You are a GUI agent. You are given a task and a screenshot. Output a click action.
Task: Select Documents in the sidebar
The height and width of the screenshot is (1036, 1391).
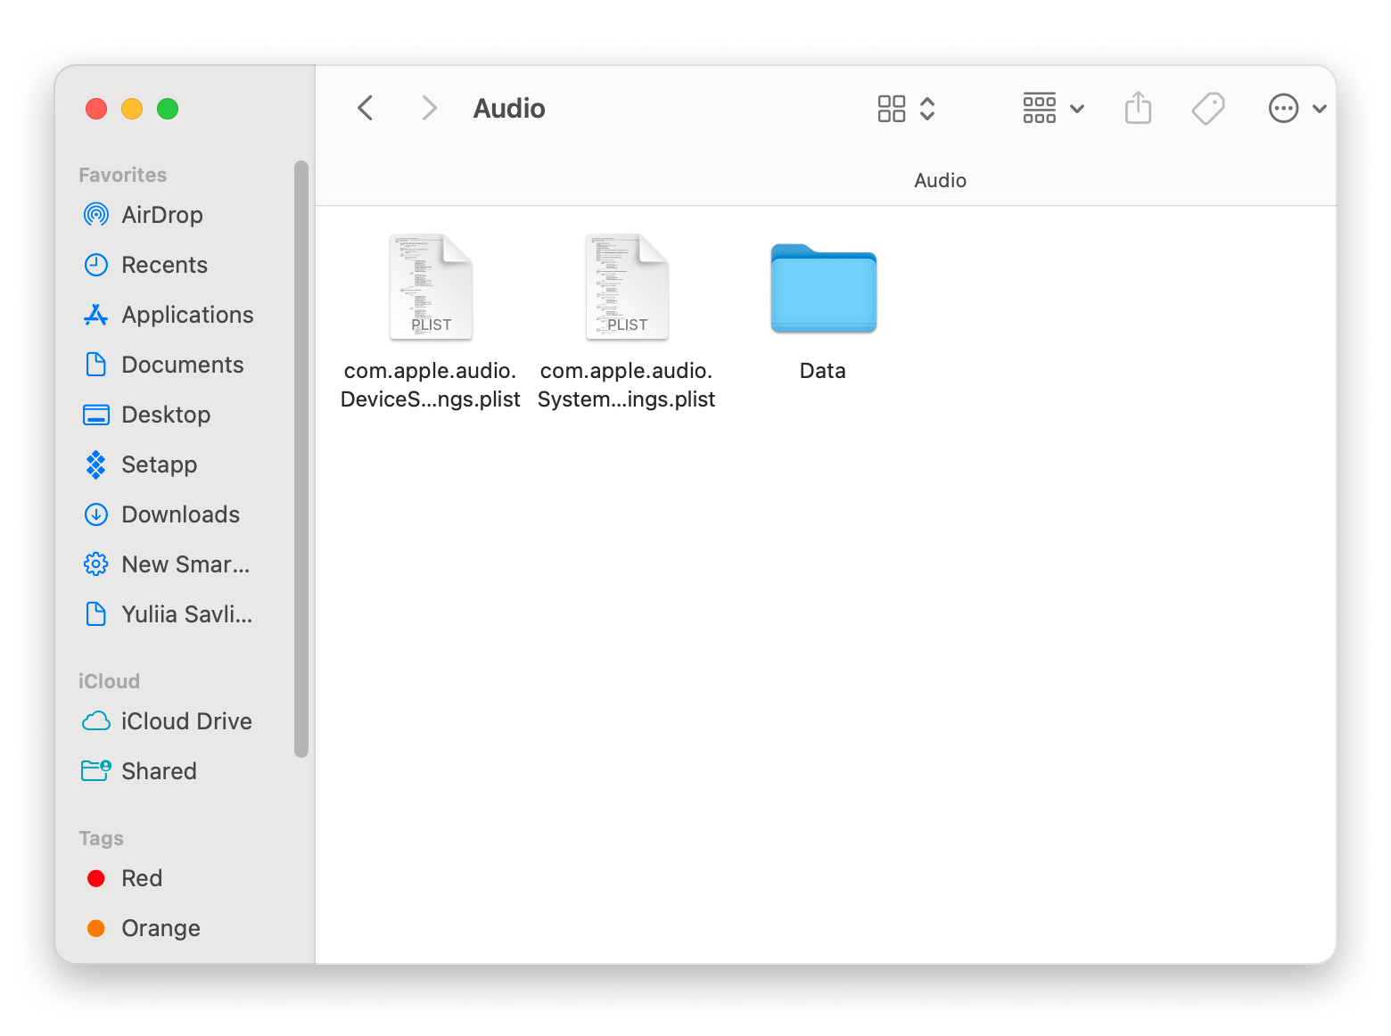coord(182,365)
